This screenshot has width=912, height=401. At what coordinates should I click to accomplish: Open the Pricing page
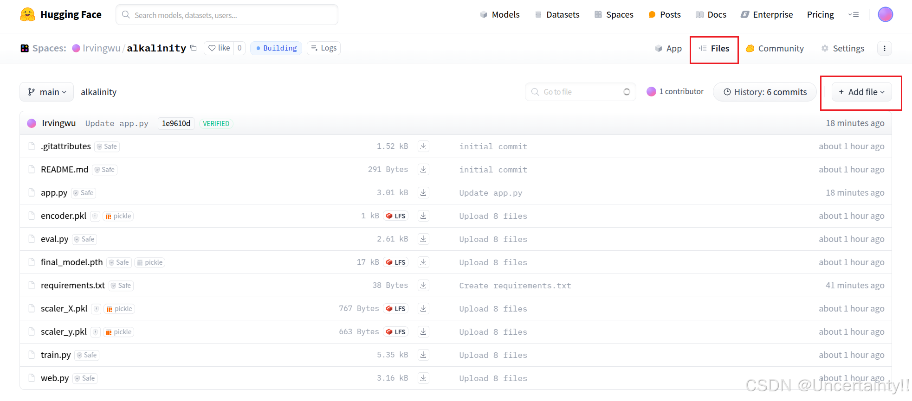click(820, 15)
